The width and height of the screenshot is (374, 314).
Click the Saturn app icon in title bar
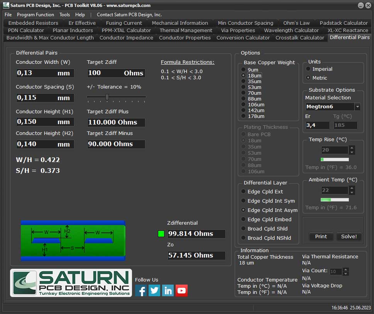pyautogui.click(x=6, y=5)
